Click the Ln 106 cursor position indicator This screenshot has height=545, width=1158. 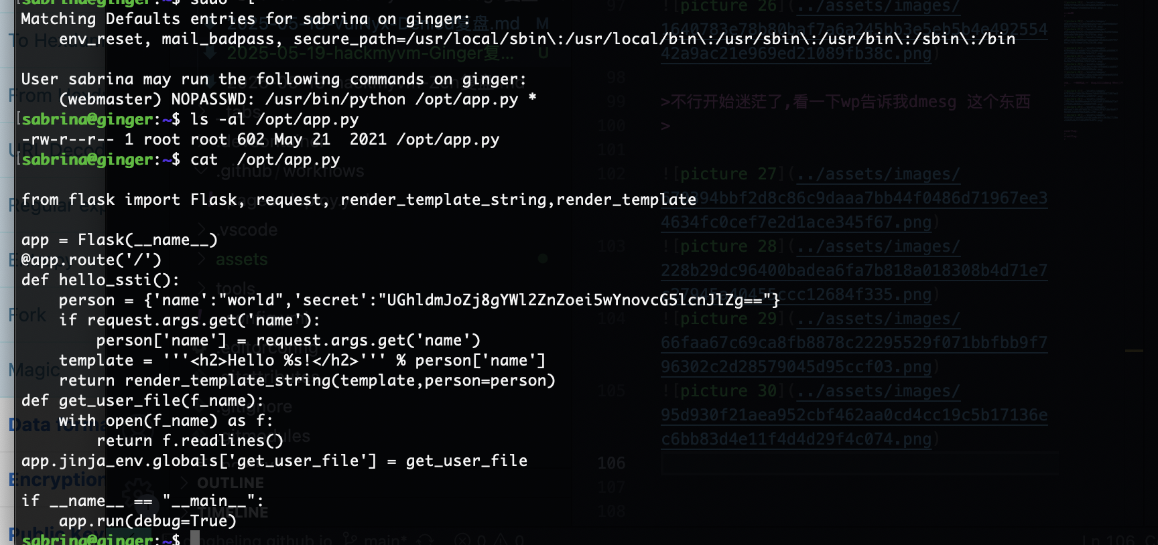tap(1109, 539)
